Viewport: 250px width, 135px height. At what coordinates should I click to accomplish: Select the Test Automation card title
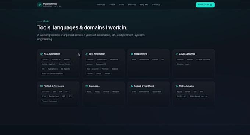click(x=97, y=54)
